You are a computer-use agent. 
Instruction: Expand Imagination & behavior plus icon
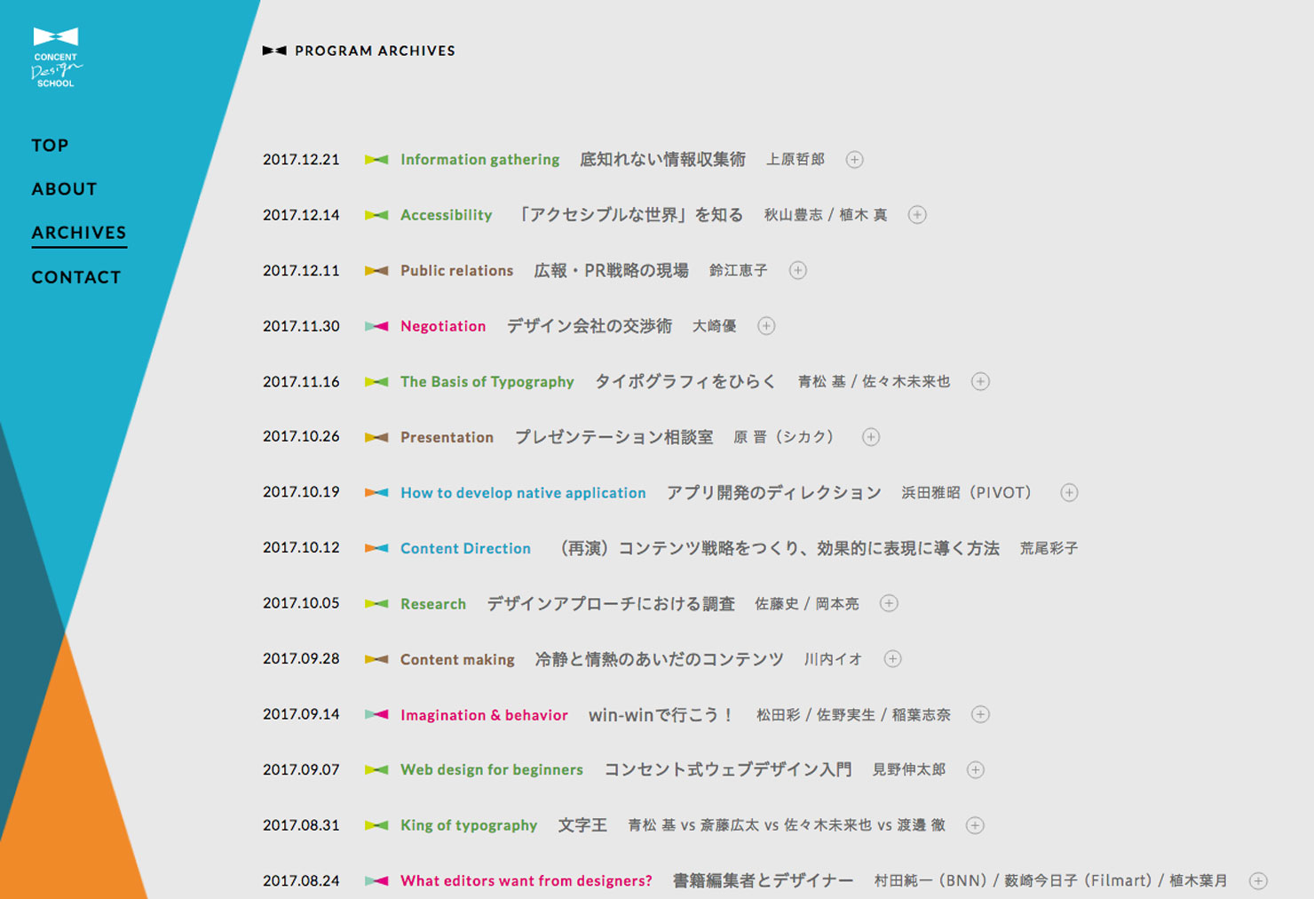coord(980,715)
